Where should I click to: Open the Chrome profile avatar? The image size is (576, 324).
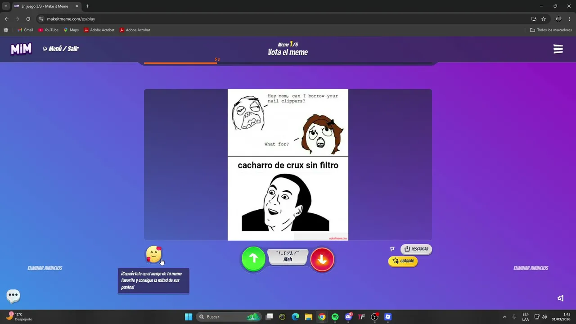tap(558, 19)
